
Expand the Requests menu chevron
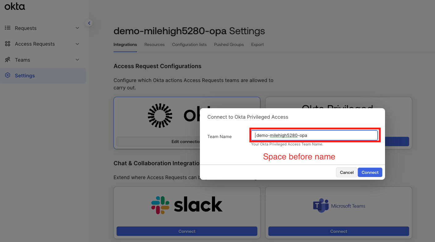coord(77,28)
